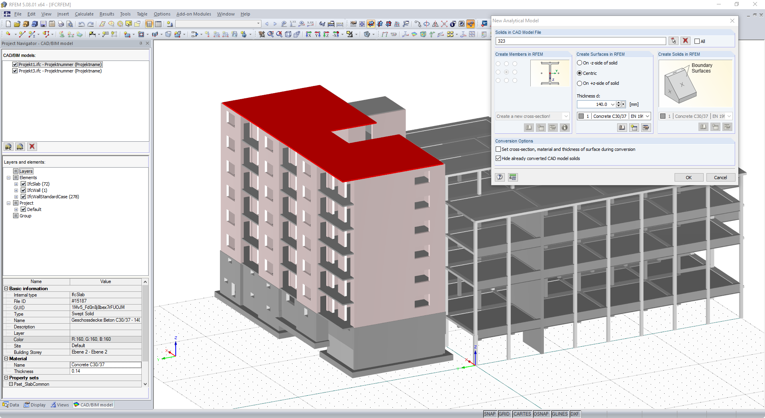Click the red delete icon in the Project Navigator
The width and height of the screenshot is (765, 418).
pyautogui.click(x=32, y=146)
